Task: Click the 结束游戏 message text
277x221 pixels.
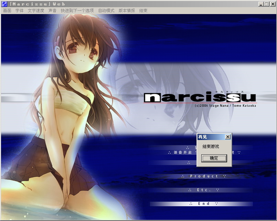Action: point(211,147)
